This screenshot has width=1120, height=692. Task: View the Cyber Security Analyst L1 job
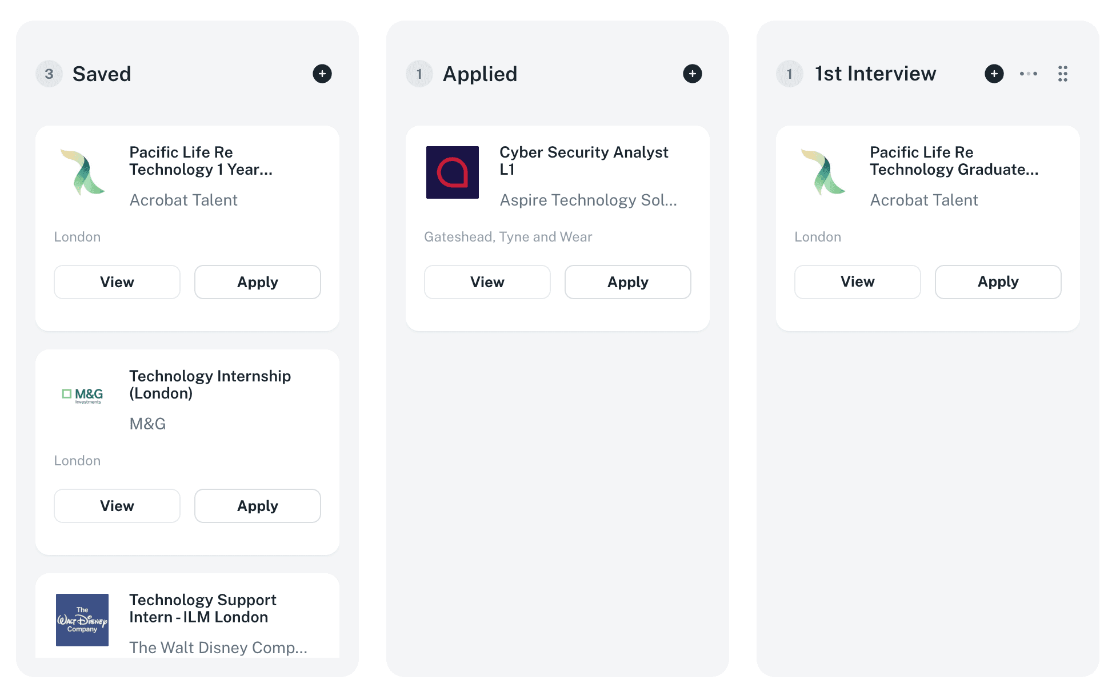point(487,282)
